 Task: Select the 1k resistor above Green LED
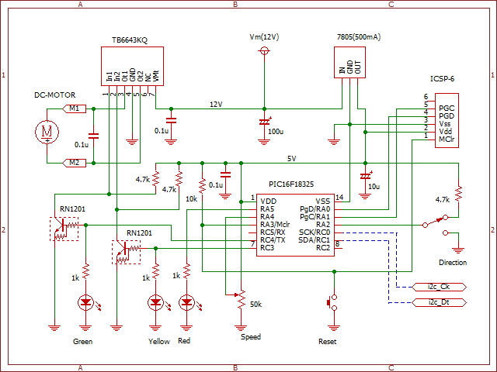86,271
